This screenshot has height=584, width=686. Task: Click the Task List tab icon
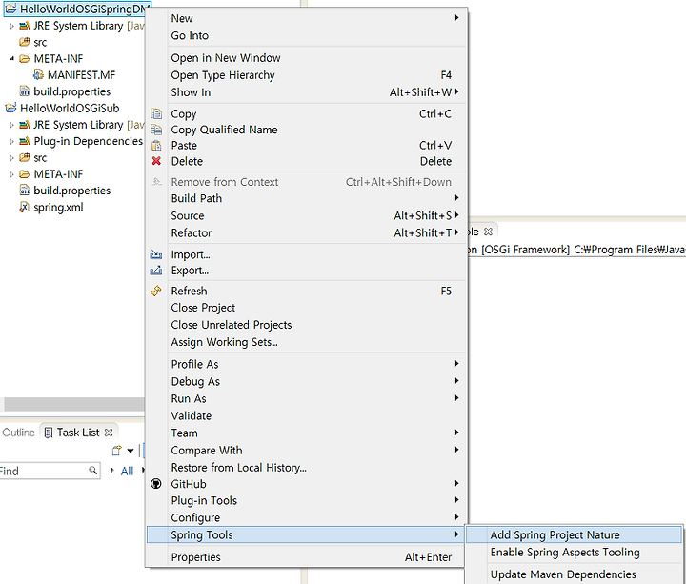pos(49,433)
